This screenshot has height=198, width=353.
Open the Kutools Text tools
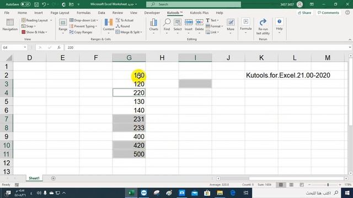click(x=212, y=20)
